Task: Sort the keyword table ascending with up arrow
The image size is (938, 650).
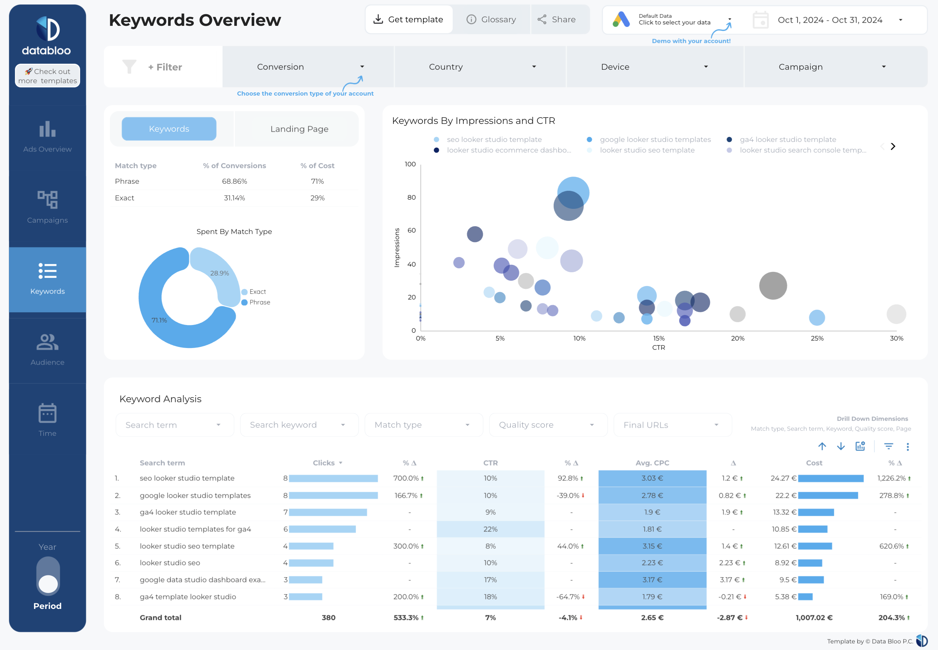Action: pyautogui.click(x=822, y=446)
